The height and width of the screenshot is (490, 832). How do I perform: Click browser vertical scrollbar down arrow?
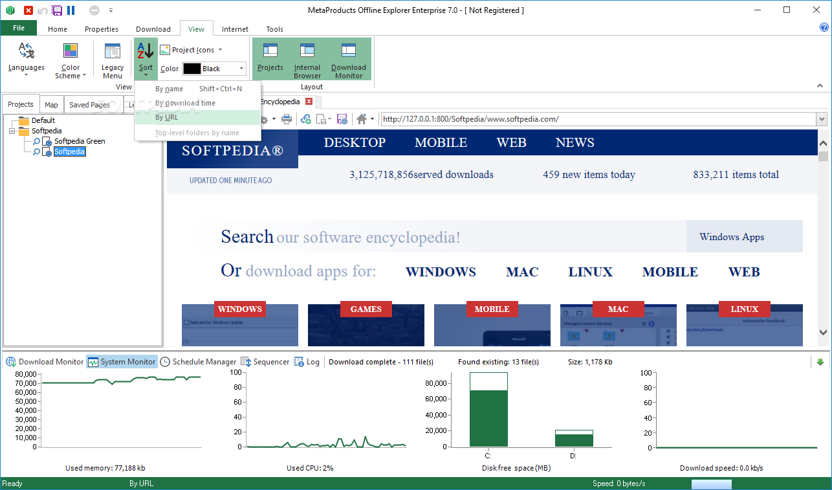coord(823,332)
